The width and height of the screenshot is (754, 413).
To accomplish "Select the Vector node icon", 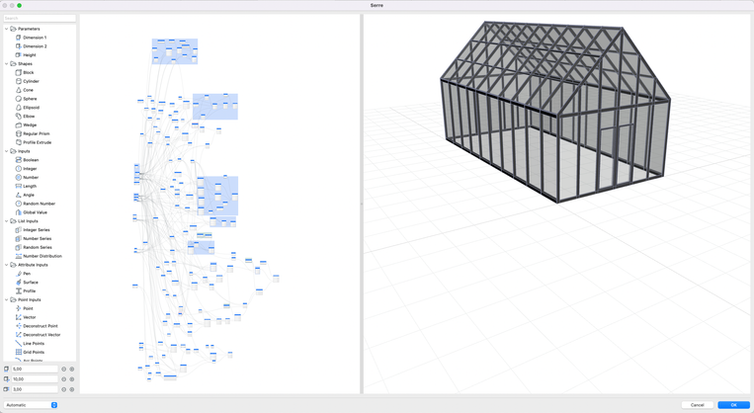I will 18,317.
